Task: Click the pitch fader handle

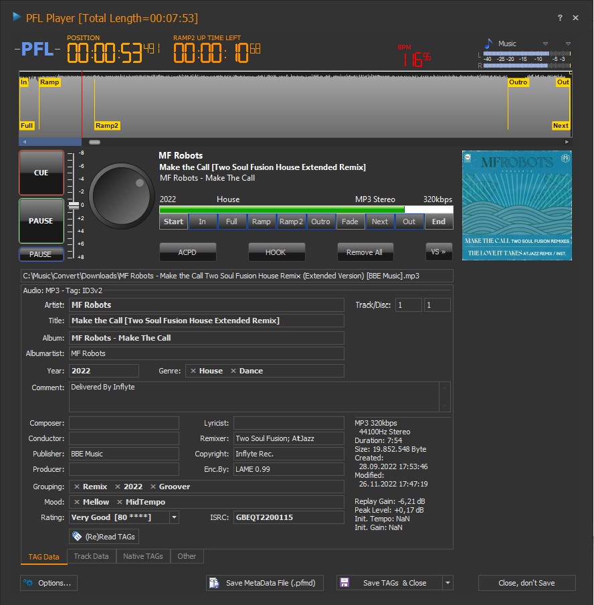Action: pos(74,205)
